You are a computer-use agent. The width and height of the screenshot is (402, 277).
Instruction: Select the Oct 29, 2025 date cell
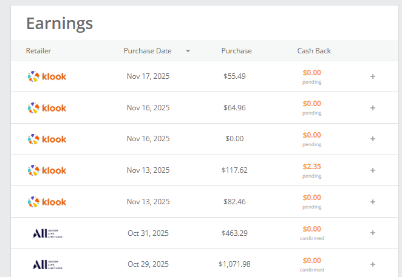(148, 264)
